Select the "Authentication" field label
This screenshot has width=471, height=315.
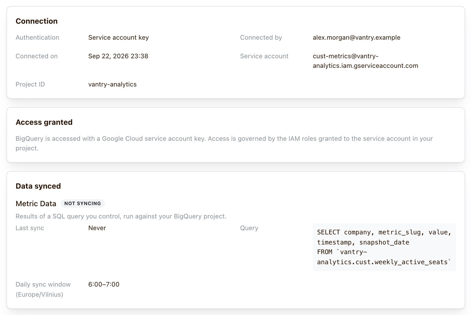point(37,38)
